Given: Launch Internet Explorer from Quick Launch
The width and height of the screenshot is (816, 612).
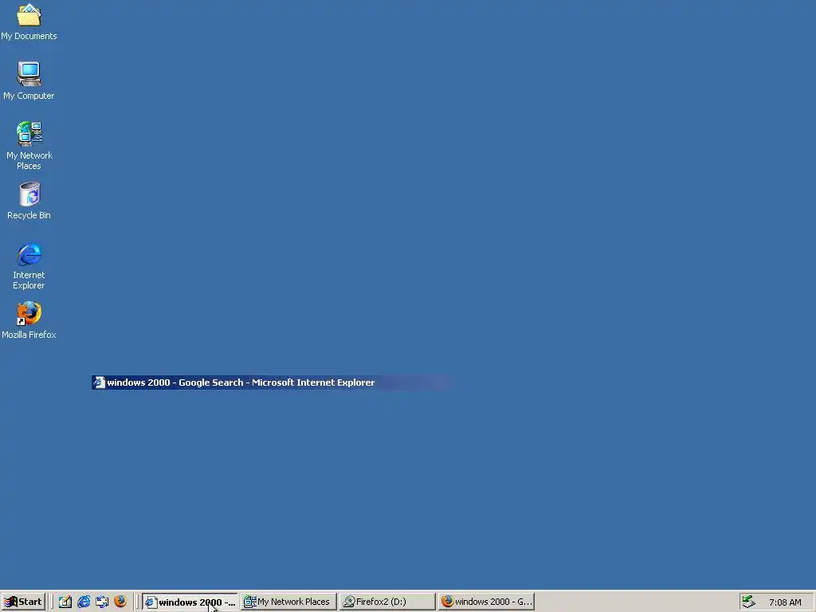Looking at the screenshot, I should 84,602.
